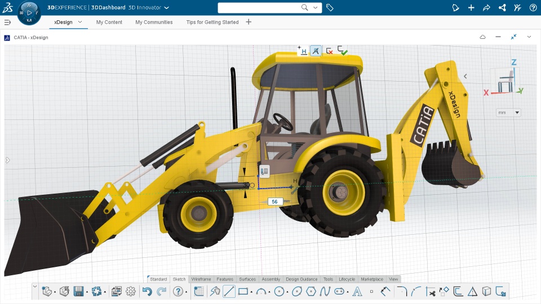Viewport: 541px width, 304px height.
Task: Select the Line sketch tool
Action: pyautogui.click(x=229, y=292)
